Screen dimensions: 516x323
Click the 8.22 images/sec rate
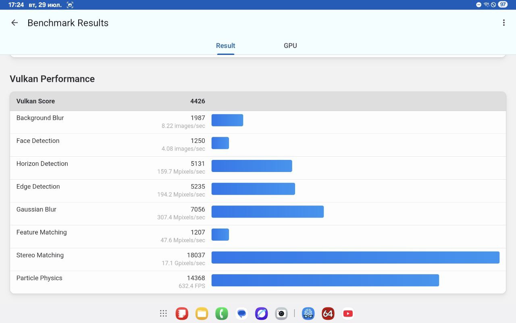point(183,126)
